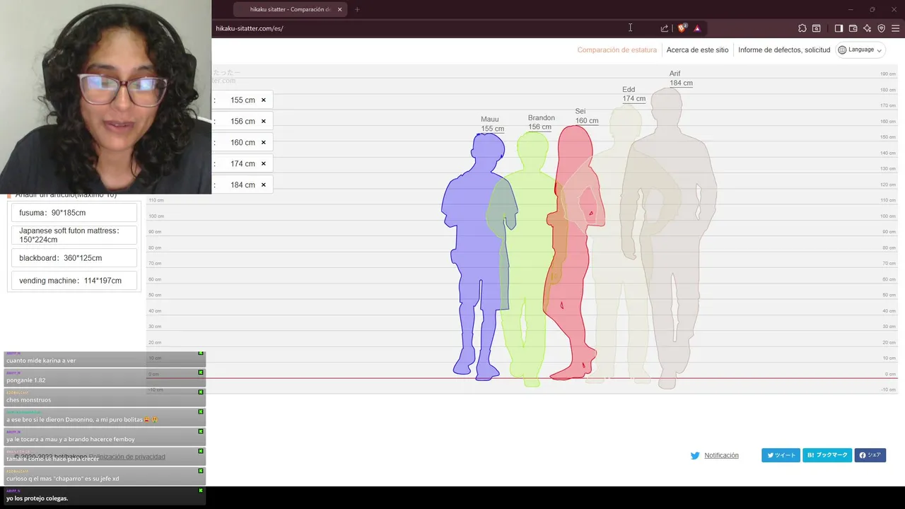Click the Facebook share button
905x509 pixels.
click(x=870, y=455)
